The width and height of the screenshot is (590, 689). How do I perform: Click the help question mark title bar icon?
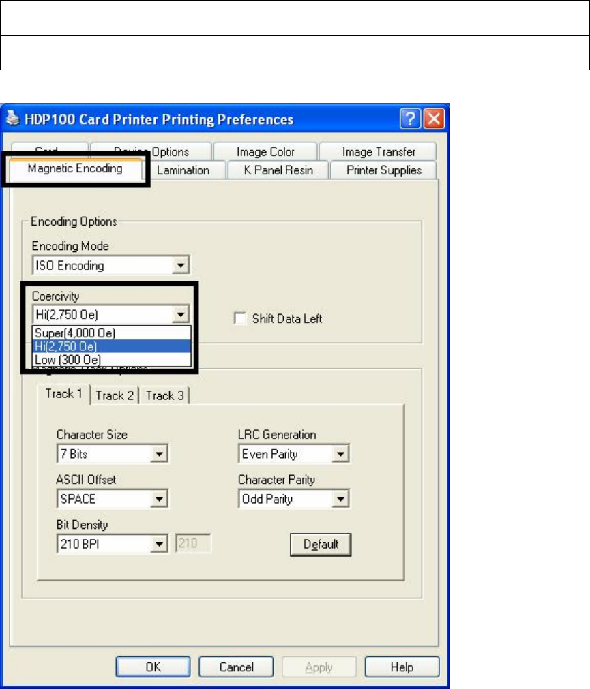pos(410,119)
